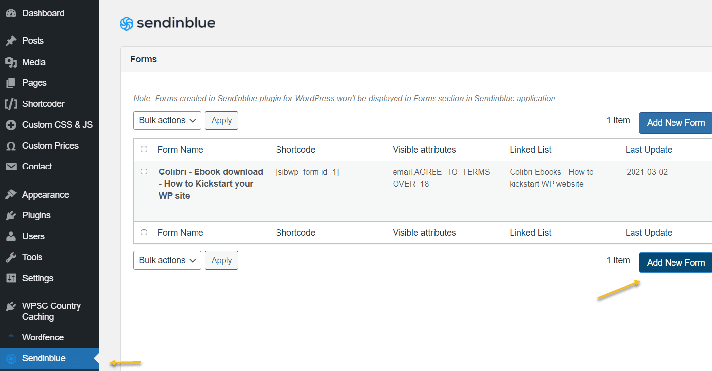Open the Colibri - Ebook download form link
Image resolution: width=712 pixels, height=371 pixels.
(x=211, y=183)
